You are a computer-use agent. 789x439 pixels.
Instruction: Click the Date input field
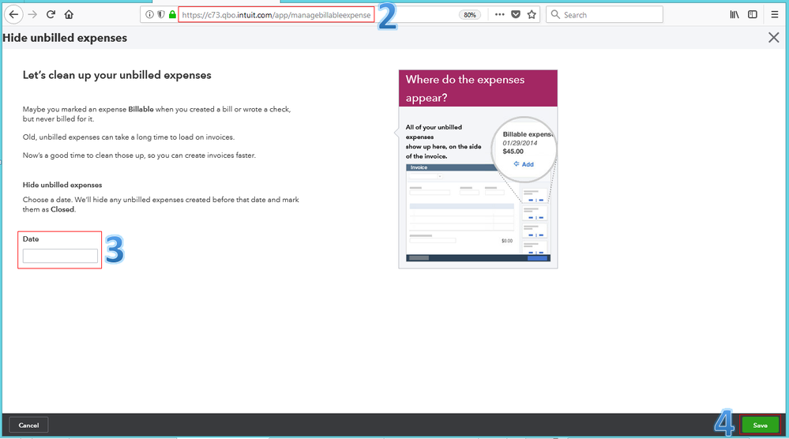pyautogui.click(x=60, y=256)
